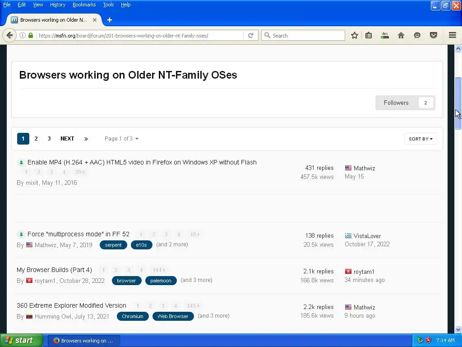Select current page 1 button
This screenshot has width=462, height=347.
point(23,139)
